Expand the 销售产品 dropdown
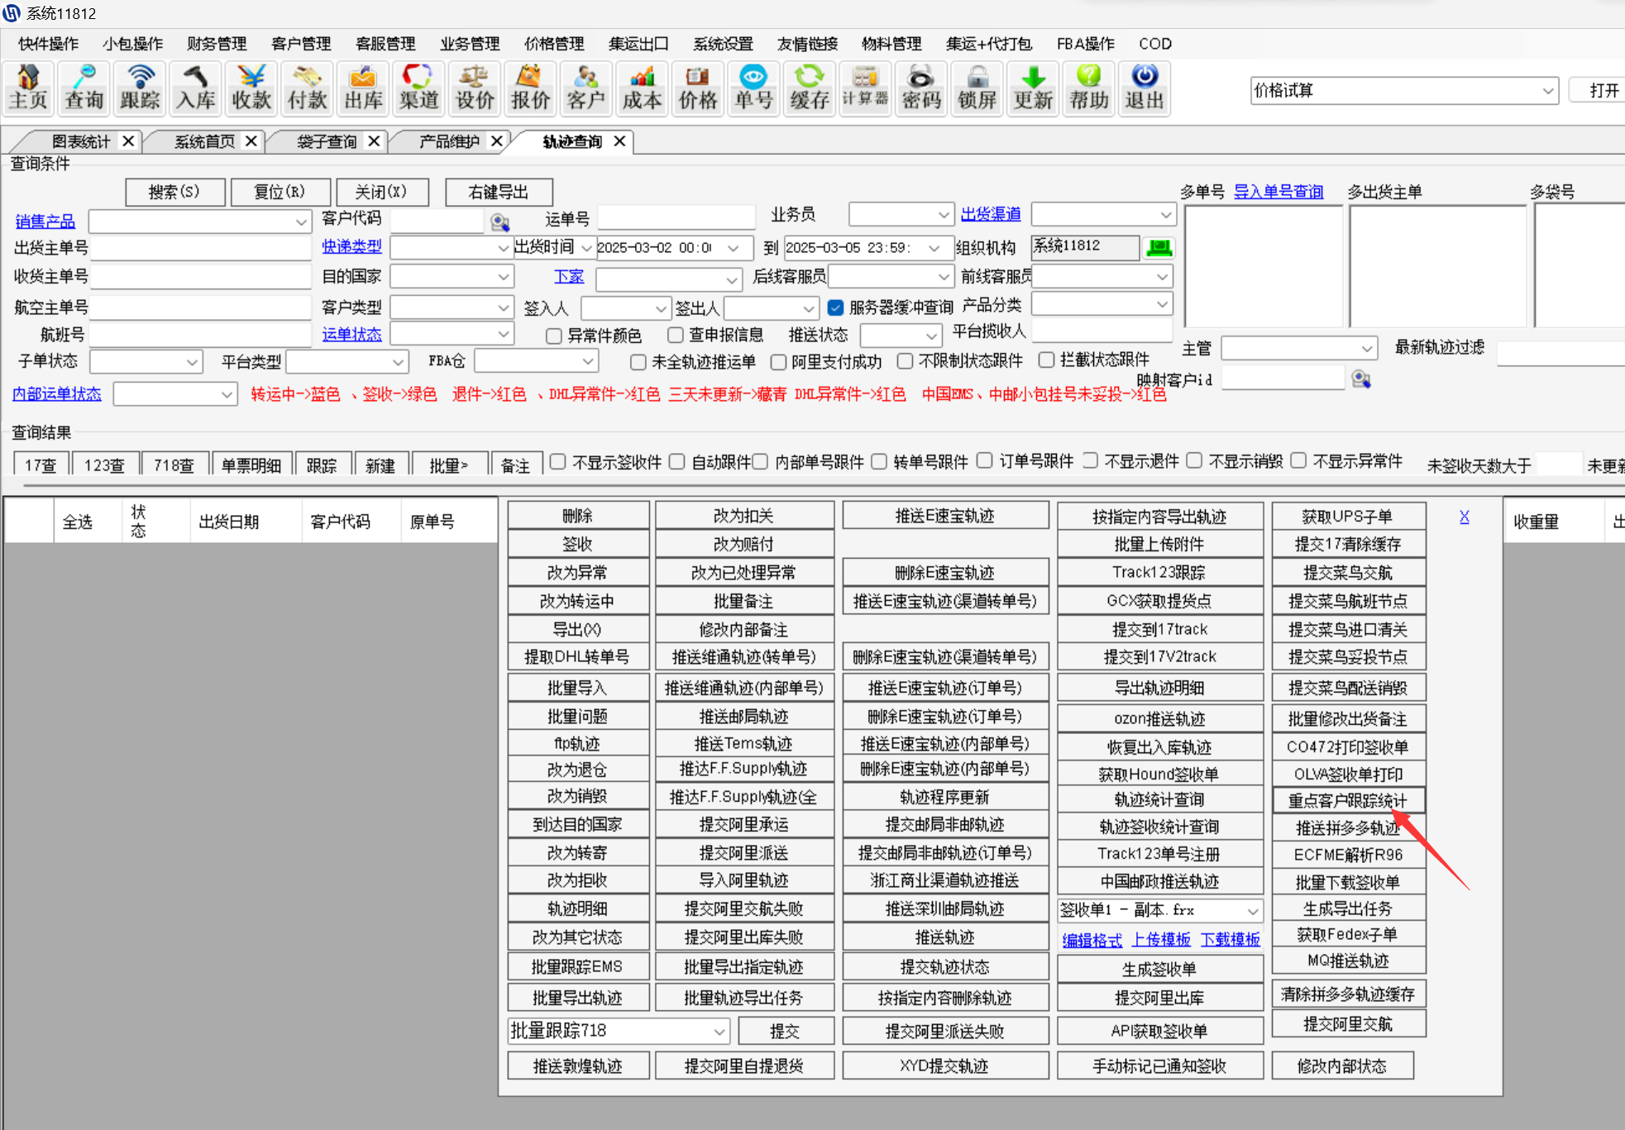This screenshot has width=1625, height=1130. (300, 222)
